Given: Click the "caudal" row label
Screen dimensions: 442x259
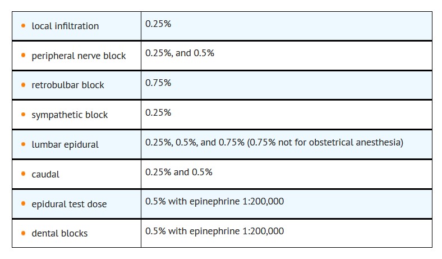Looking at the screenshot, I should click(45, 174).
